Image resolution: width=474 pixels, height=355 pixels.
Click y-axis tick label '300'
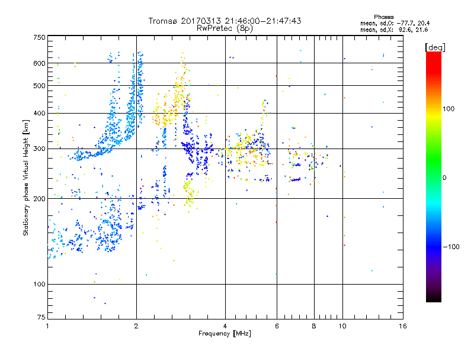pos(39,149)
